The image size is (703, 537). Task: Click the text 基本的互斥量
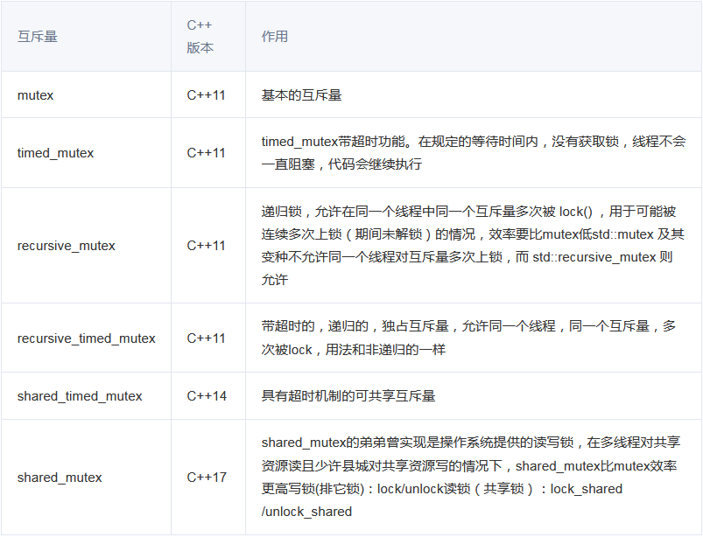[302, 94]
